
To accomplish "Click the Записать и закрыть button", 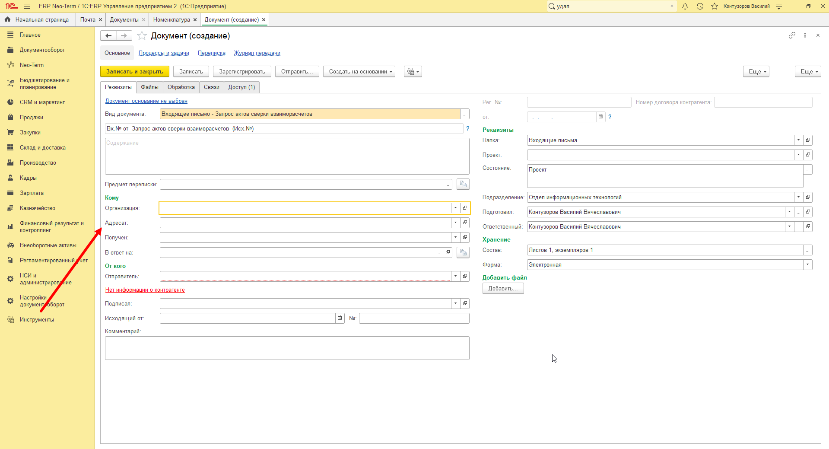I will [135, 72].
